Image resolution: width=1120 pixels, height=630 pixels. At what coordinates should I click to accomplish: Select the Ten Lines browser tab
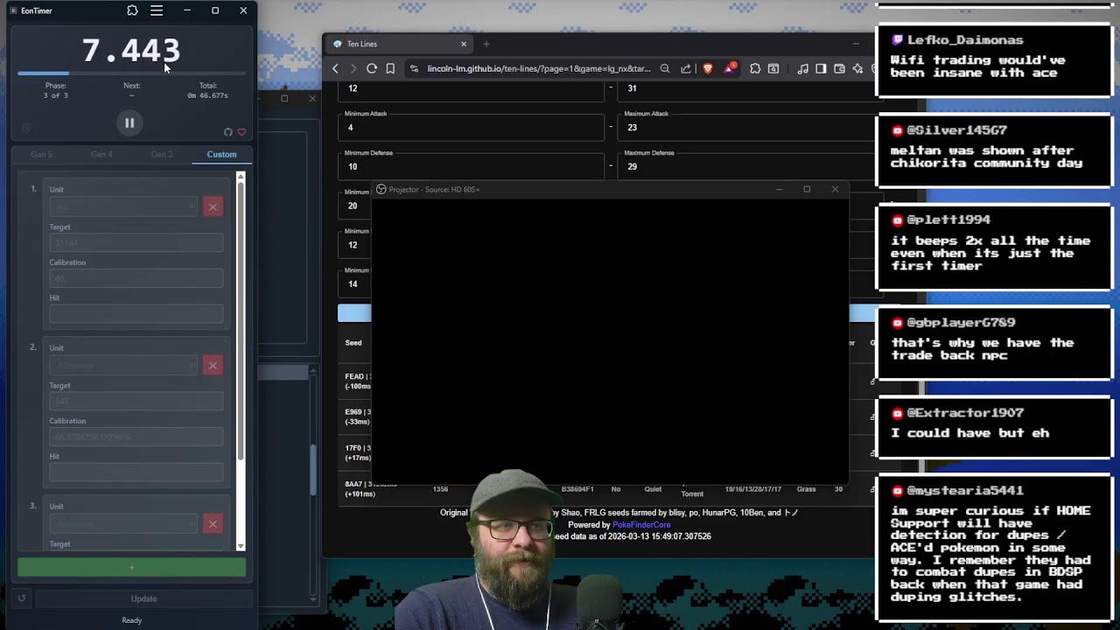398,44
